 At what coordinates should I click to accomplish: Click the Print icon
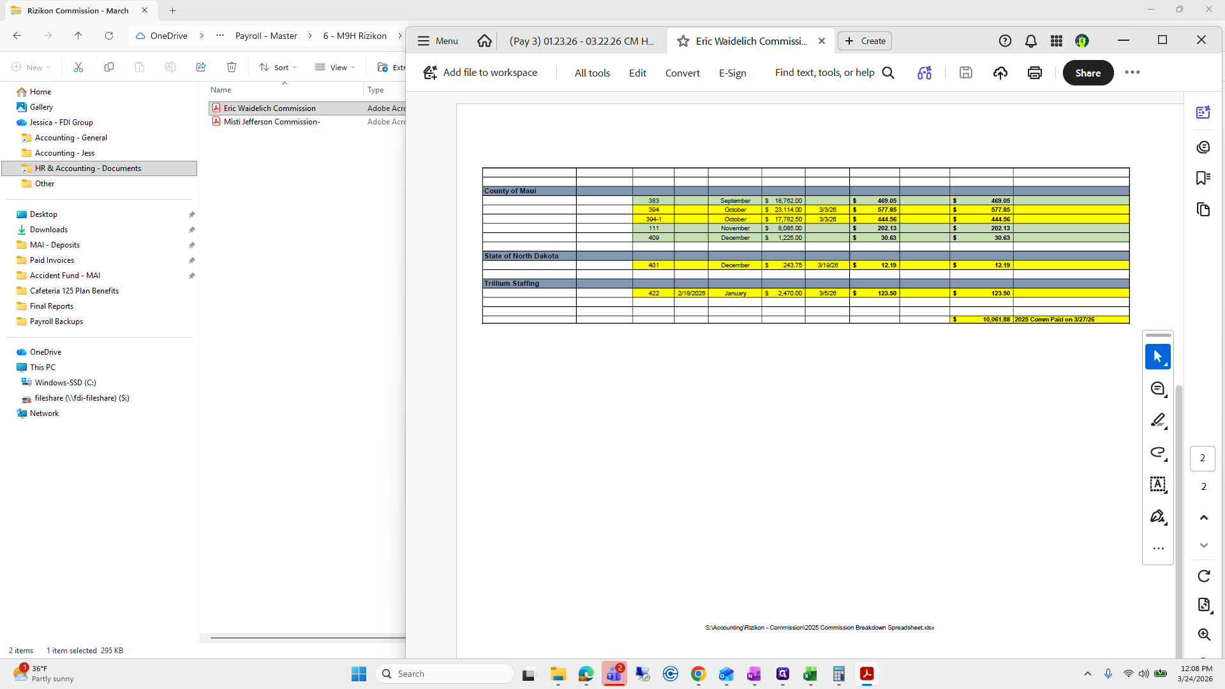coord(1034,73)
